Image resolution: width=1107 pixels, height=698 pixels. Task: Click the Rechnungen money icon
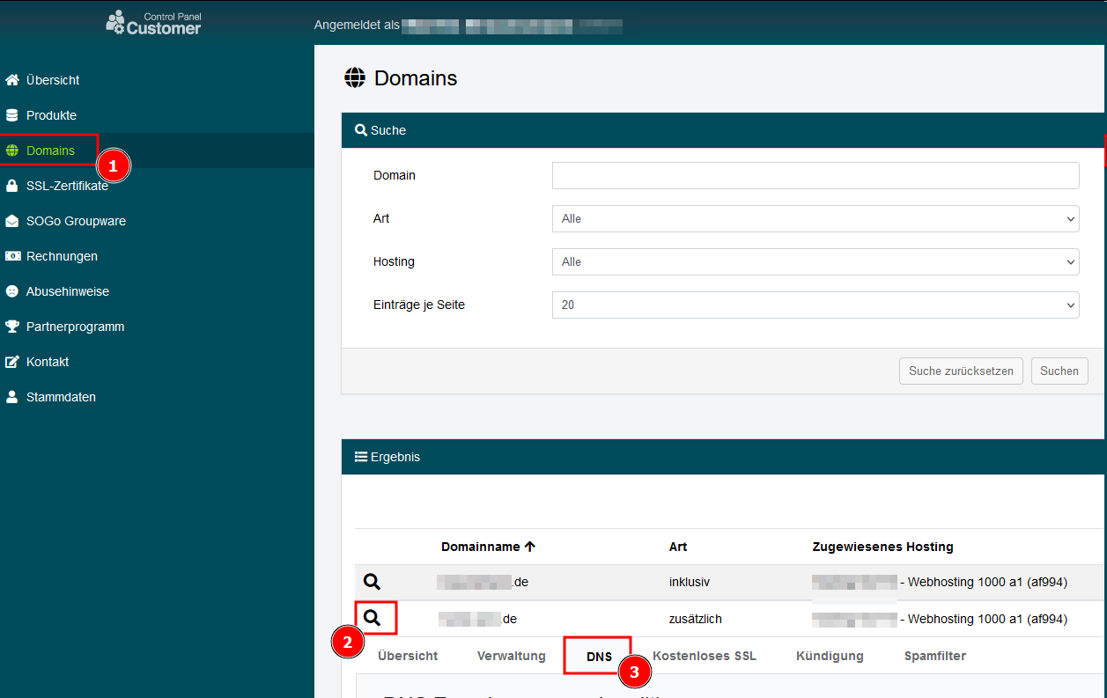point(11,256)
